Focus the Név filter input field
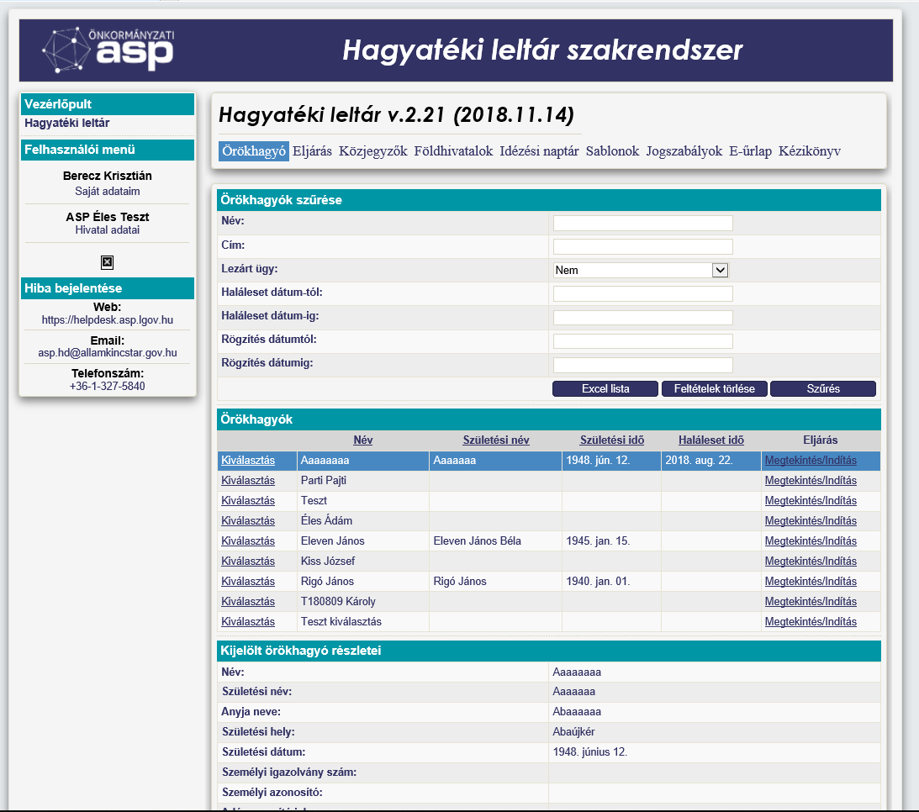The width and height of the screenshot is (919, 812). (x=643, y=224)
